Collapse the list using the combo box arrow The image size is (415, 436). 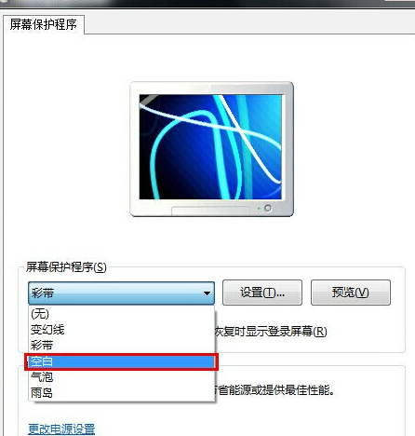[207, 293]
